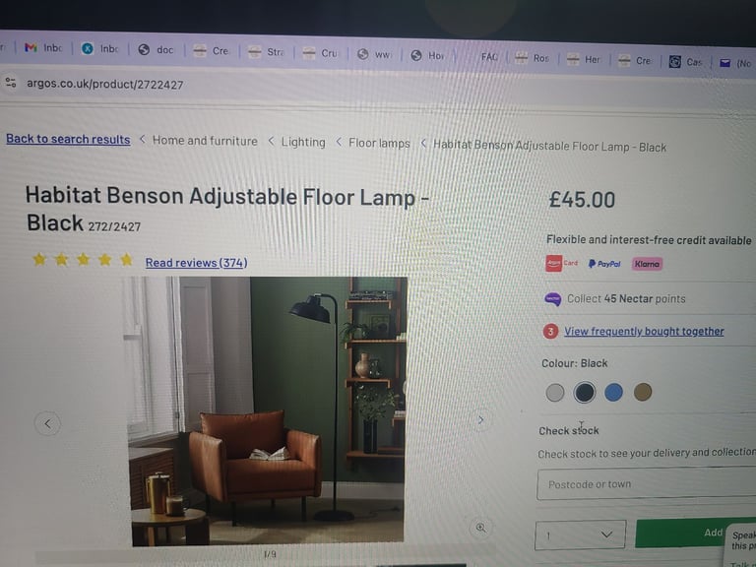Click the Argos Card payment icon
The width and height of the screenshot is (756, 567).
(x=561, y=263)
